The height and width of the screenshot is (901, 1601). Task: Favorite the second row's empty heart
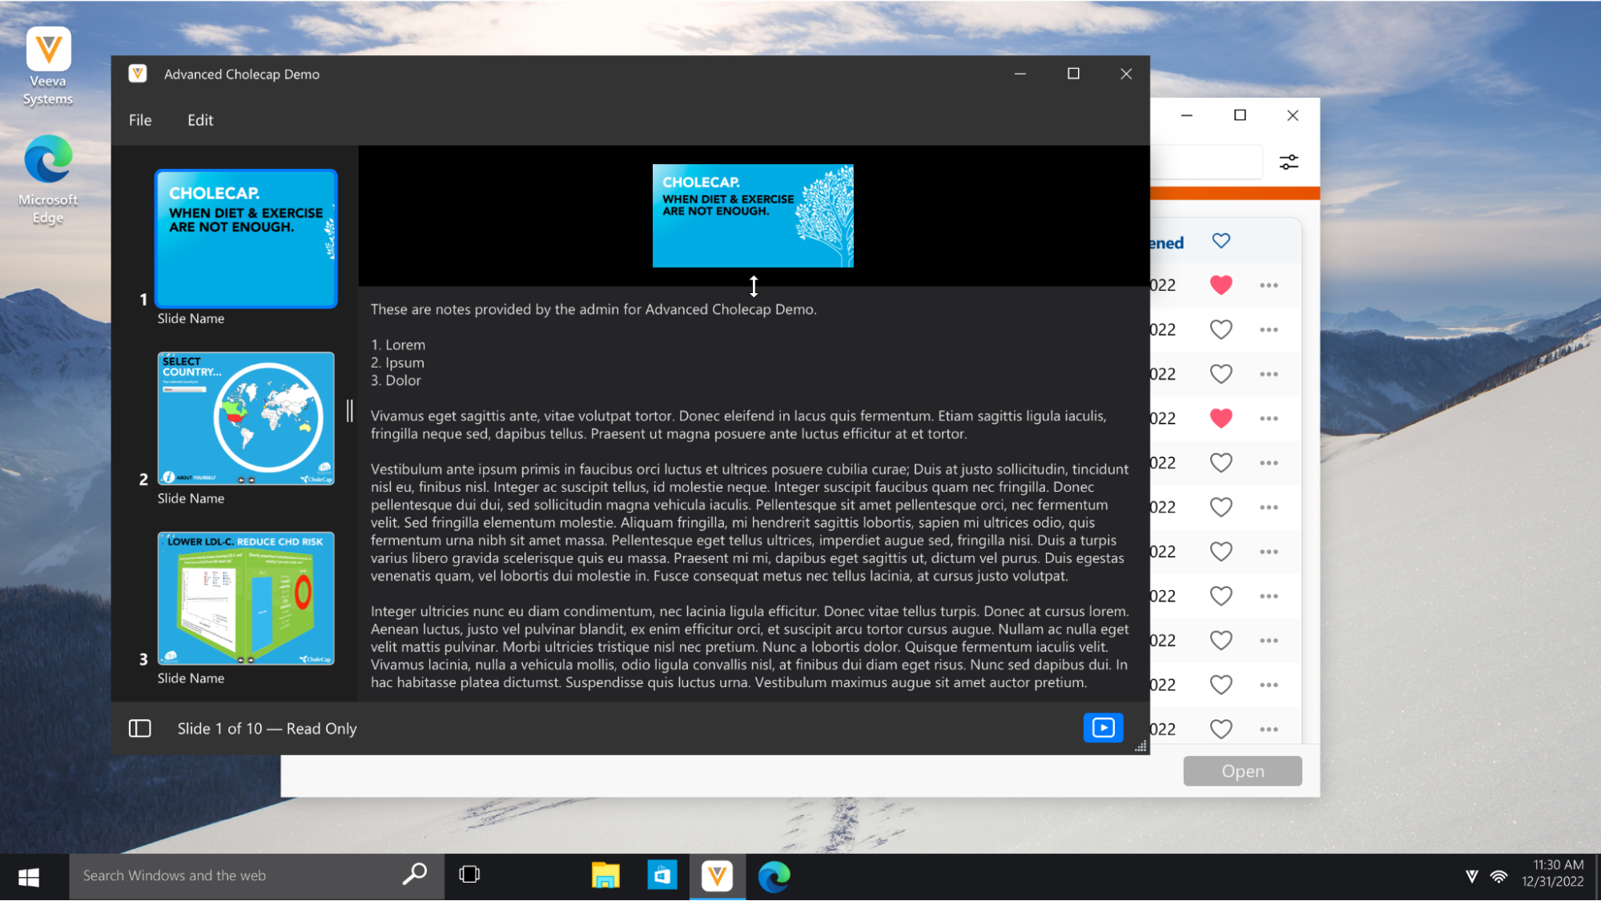pos(1221,329)
